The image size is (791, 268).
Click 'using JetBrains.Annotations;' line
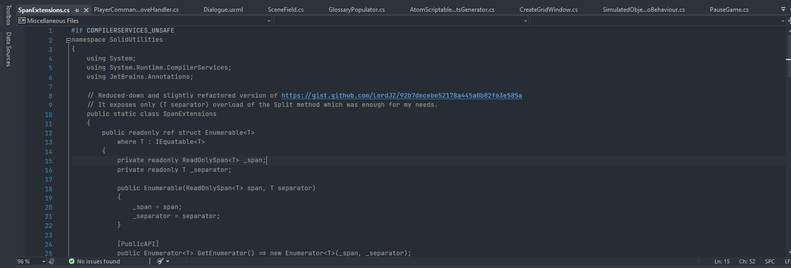point(140,77)
